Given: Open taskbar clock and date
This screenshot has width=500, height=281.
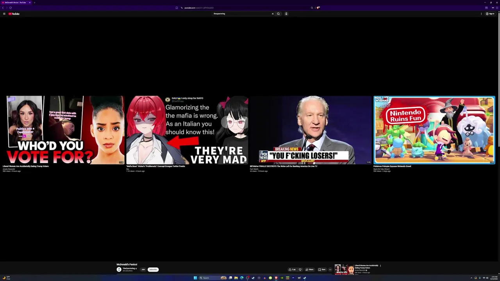Looking at the screenshot, I should 494,278.
